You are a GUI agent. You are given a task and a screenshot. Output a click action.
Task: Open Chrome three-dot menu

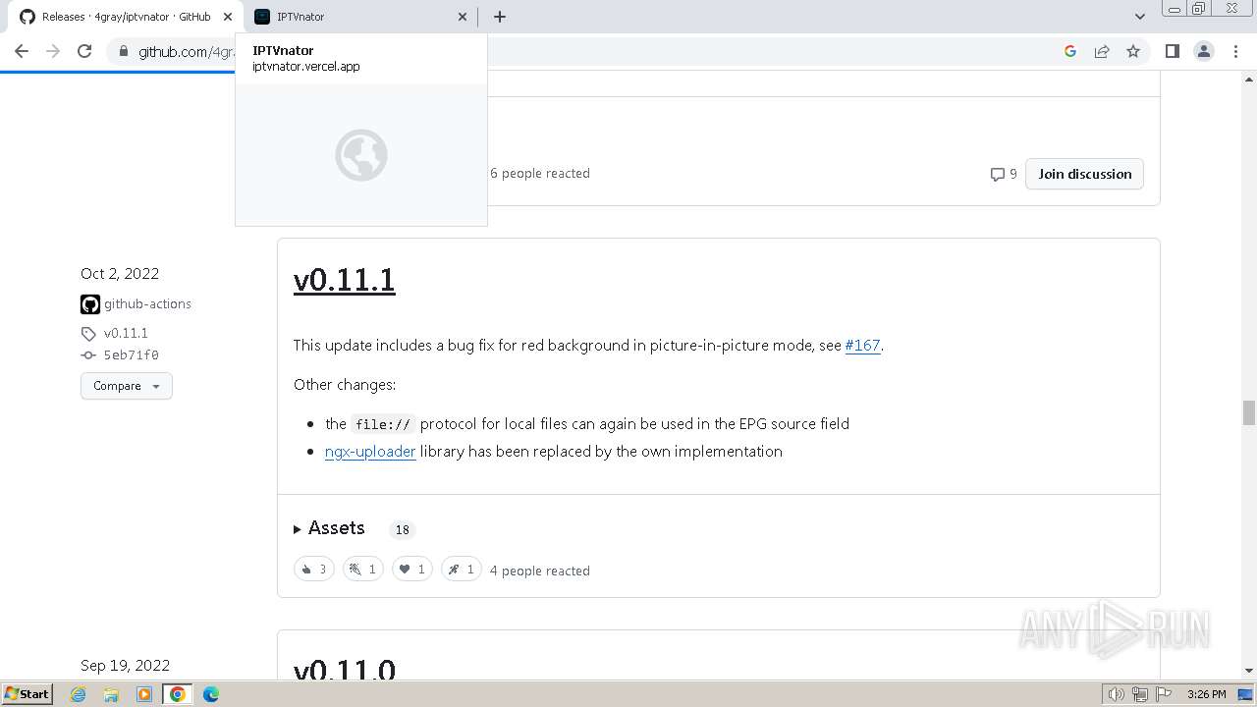point(1235,51)
